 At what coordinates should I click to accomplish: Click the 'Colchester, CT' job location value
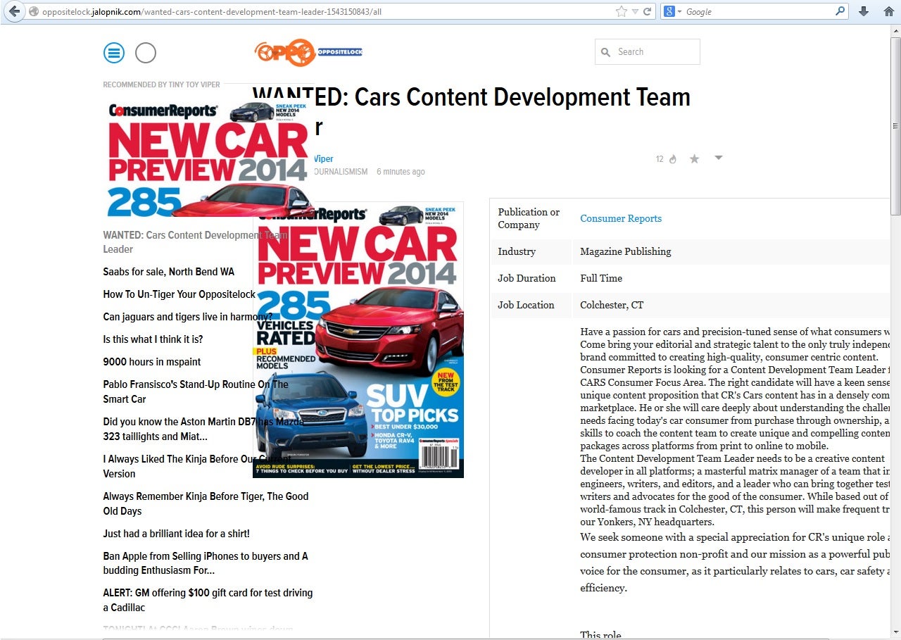(x=612, y=305)
